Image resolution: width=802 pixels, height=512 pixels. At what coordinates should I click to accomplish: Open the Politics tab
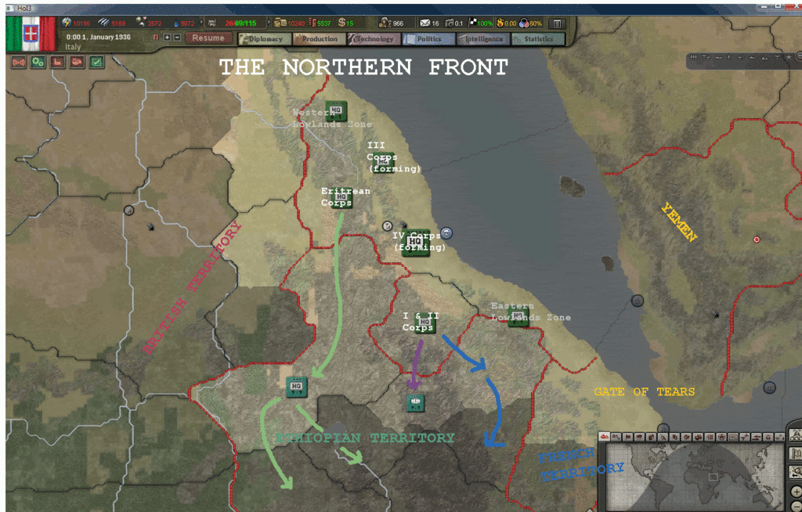point(428,39)
